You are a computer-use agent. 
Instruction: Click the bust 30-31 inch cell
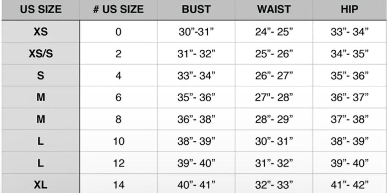pos(196,32)
